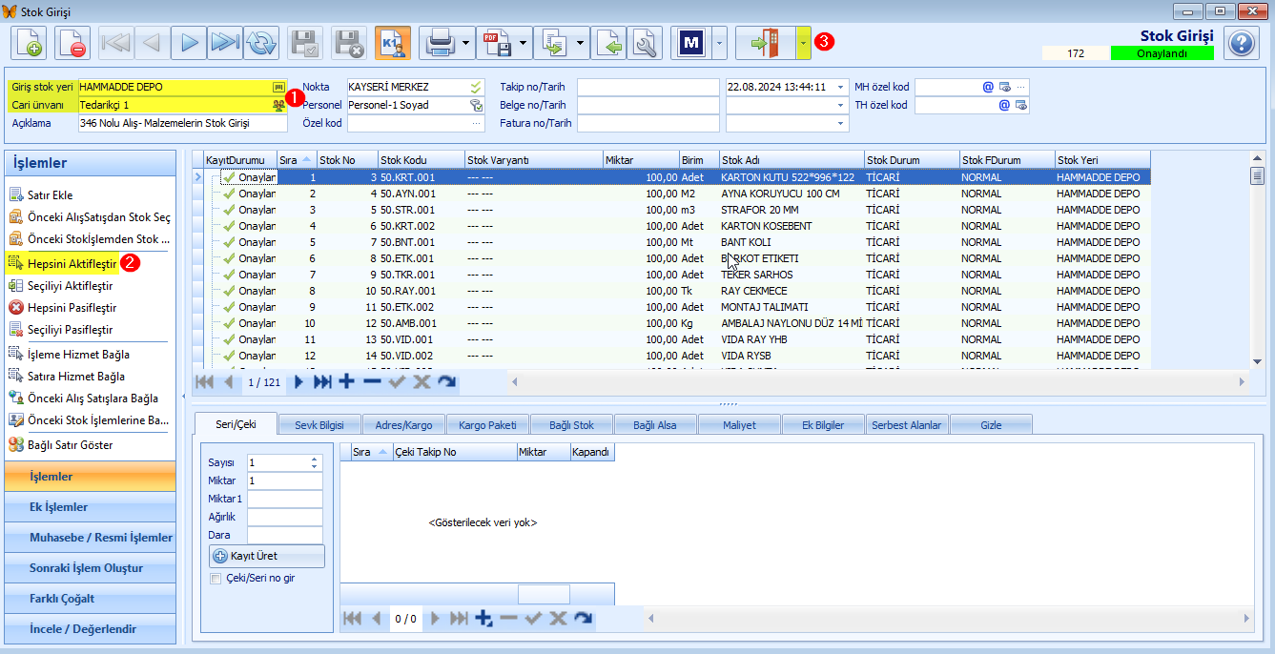Toggle the Çeki/Seri no gir checkbox

tap(215, 579)
